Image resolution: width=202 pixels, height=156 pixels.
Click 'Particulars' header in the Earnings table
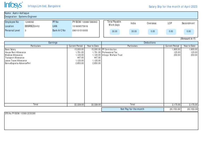pos(36,46)
